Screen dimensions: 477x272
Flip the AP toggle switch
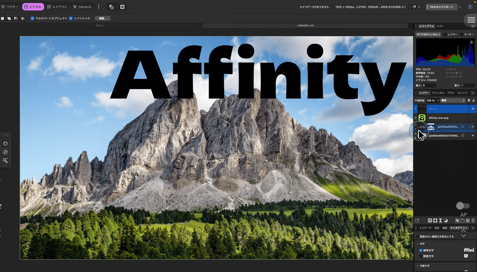click(x=463, y=206)
